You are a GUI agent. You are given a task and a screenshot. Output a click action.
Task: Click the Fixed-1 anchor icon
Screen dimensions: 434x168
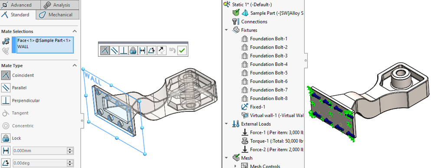point(245,107)
